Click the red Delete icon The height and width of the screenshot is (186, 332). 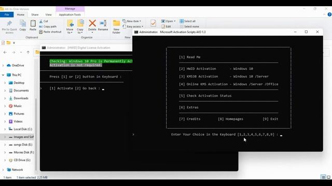92,23
